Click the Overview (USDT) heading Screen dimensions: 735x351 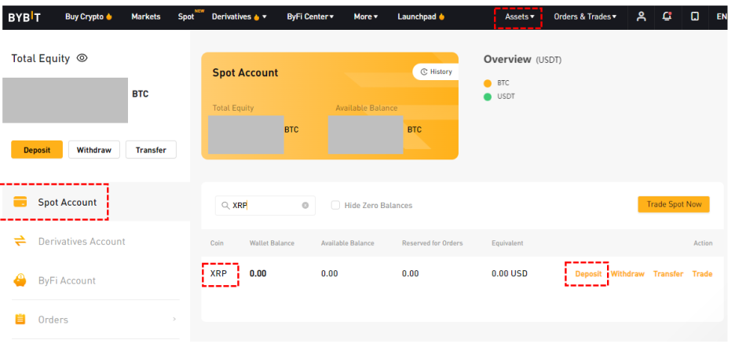[522, 60]
